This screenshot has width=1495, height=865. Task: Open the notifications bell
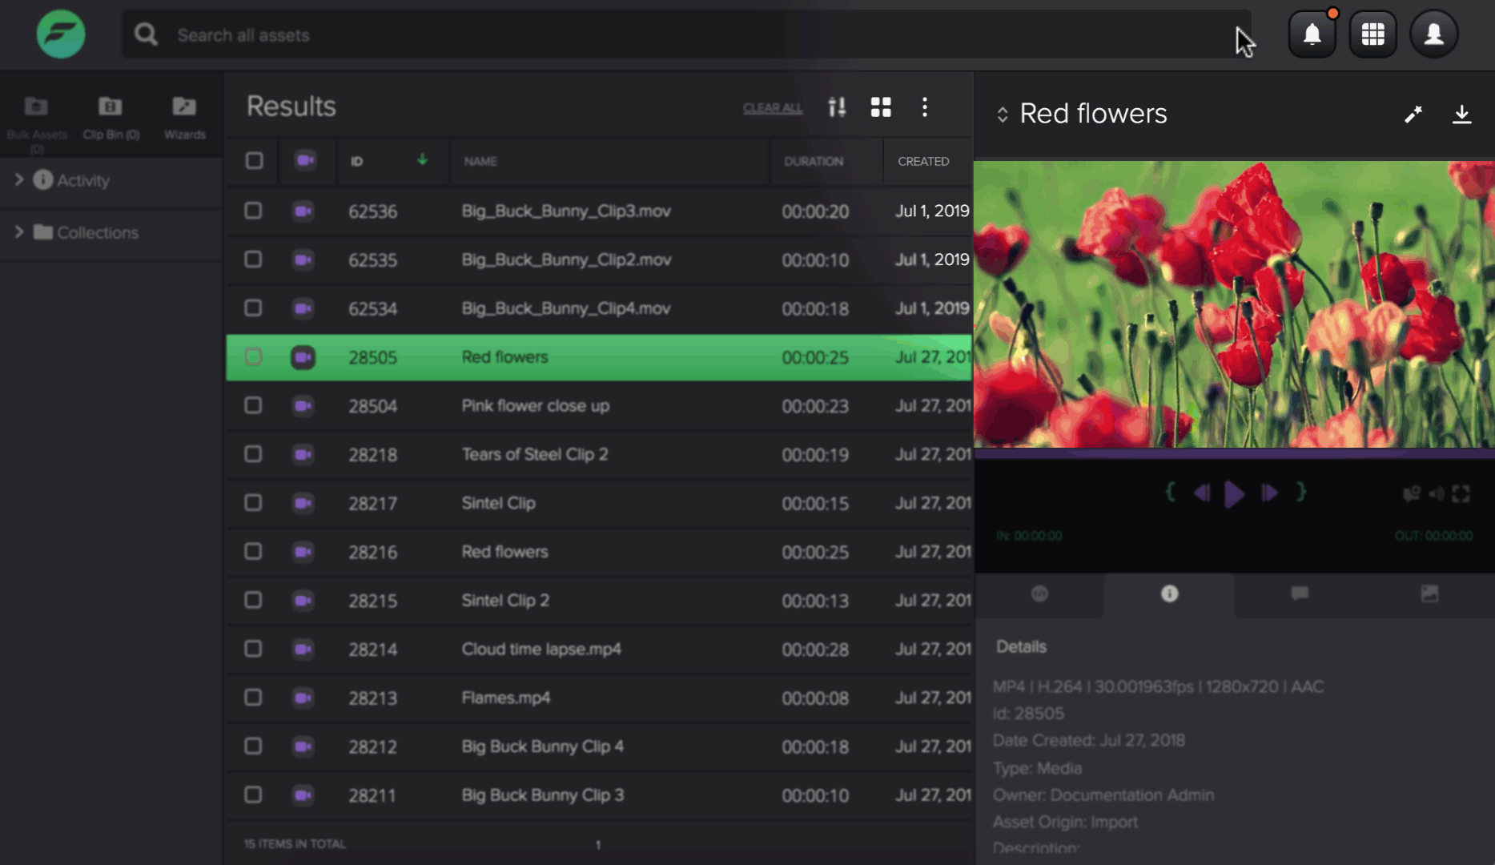pyautogui.click(x=1312, y=34)
